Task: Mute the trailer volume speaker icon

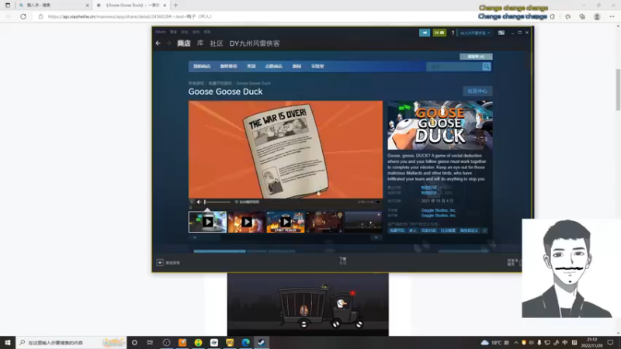Action: (x=199, y=202)
